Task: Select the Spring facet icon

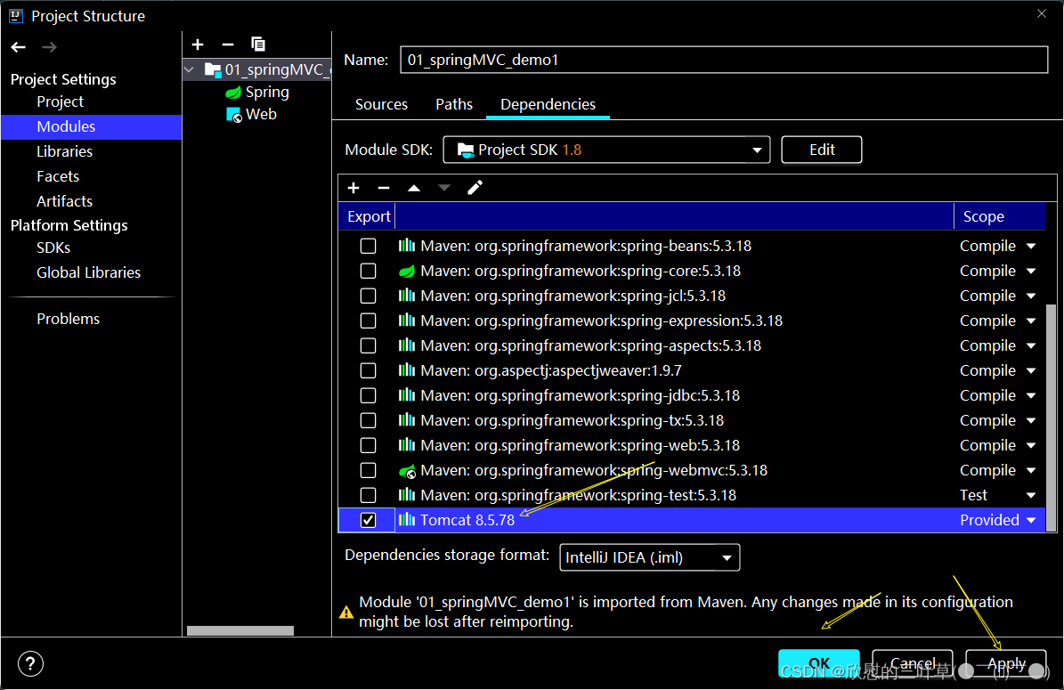Action: pos(233,93)
